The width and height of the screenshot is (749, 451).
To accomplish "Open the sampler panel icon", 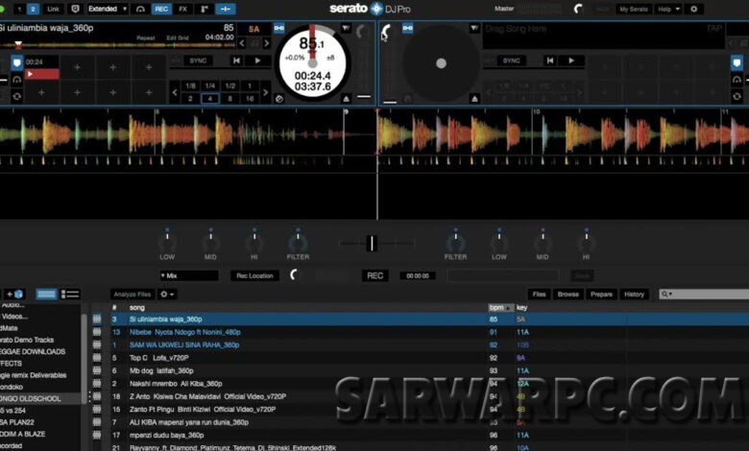I will [x=204, y=9].
